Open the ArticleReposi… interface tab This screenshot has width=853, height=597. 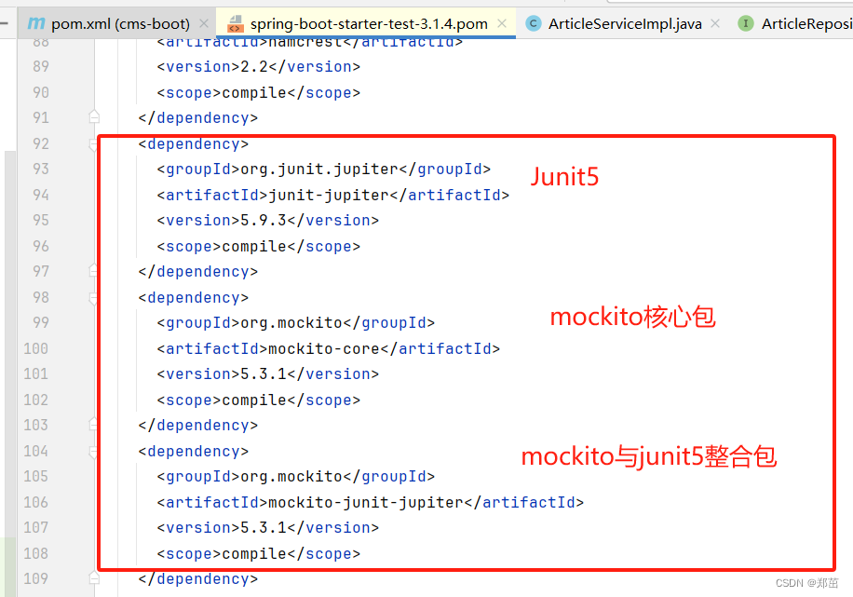click(794, 23)
